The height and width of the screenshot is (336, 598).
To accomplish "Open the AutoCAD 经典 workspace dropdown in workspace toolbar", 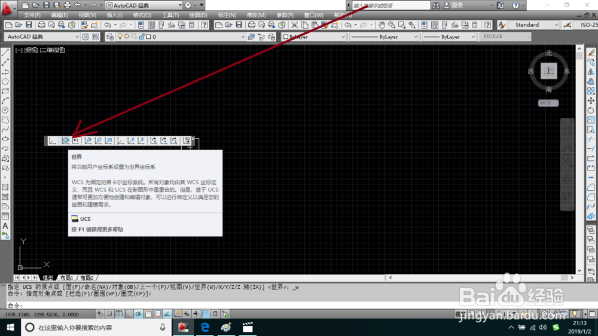I will pyautogui.click(x=42, y=36).
